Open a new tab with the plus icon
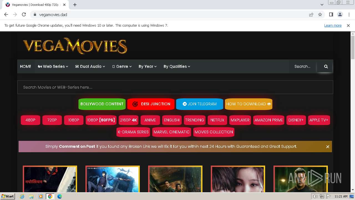The height and width of the screenshot is (200, 355). coord(75,5)
